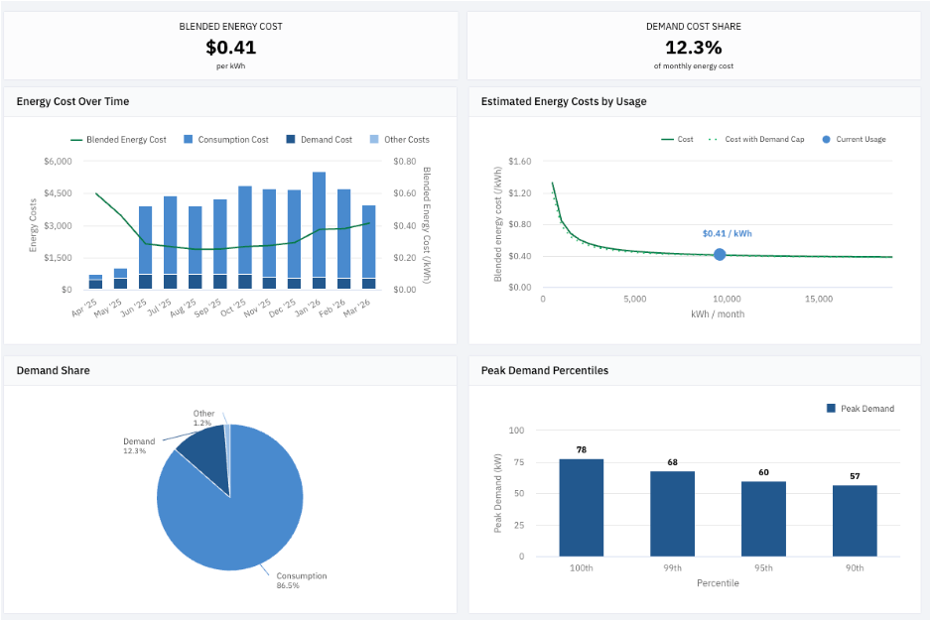Click Estimated Energy Costs by Usage title
931x621 pixels.
(564, 101)
